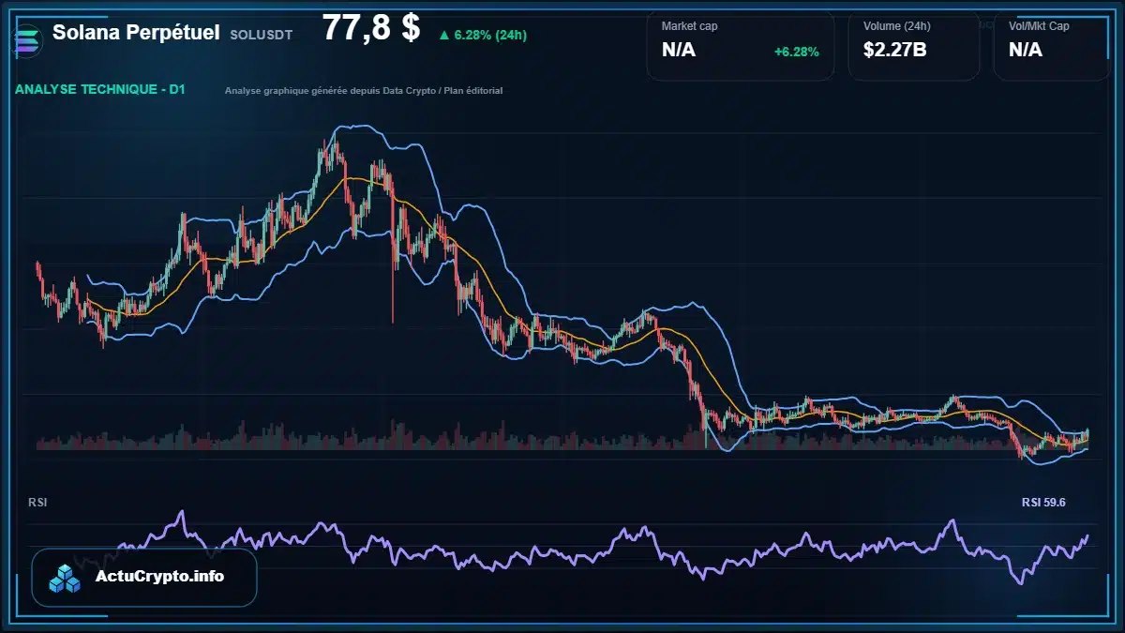Screen dimensions: 1125x633
Task: Click the 'Analyse graphique générée depuis Data Crypto' caption
Action: (x=364, y=91)
